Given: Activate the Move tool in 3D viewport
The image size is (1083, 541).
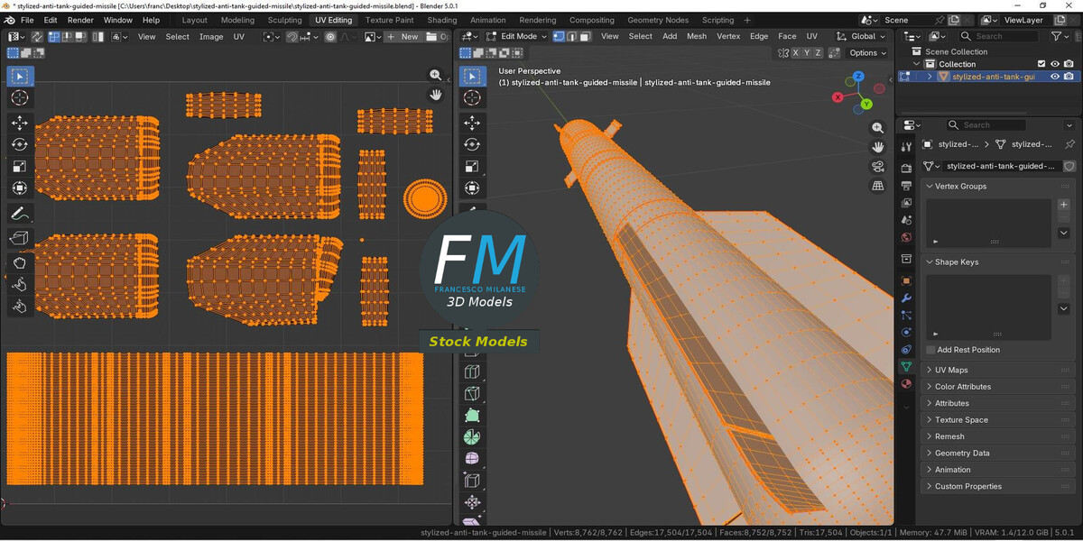Looking at the screenshot, I should tap(471, 122).
